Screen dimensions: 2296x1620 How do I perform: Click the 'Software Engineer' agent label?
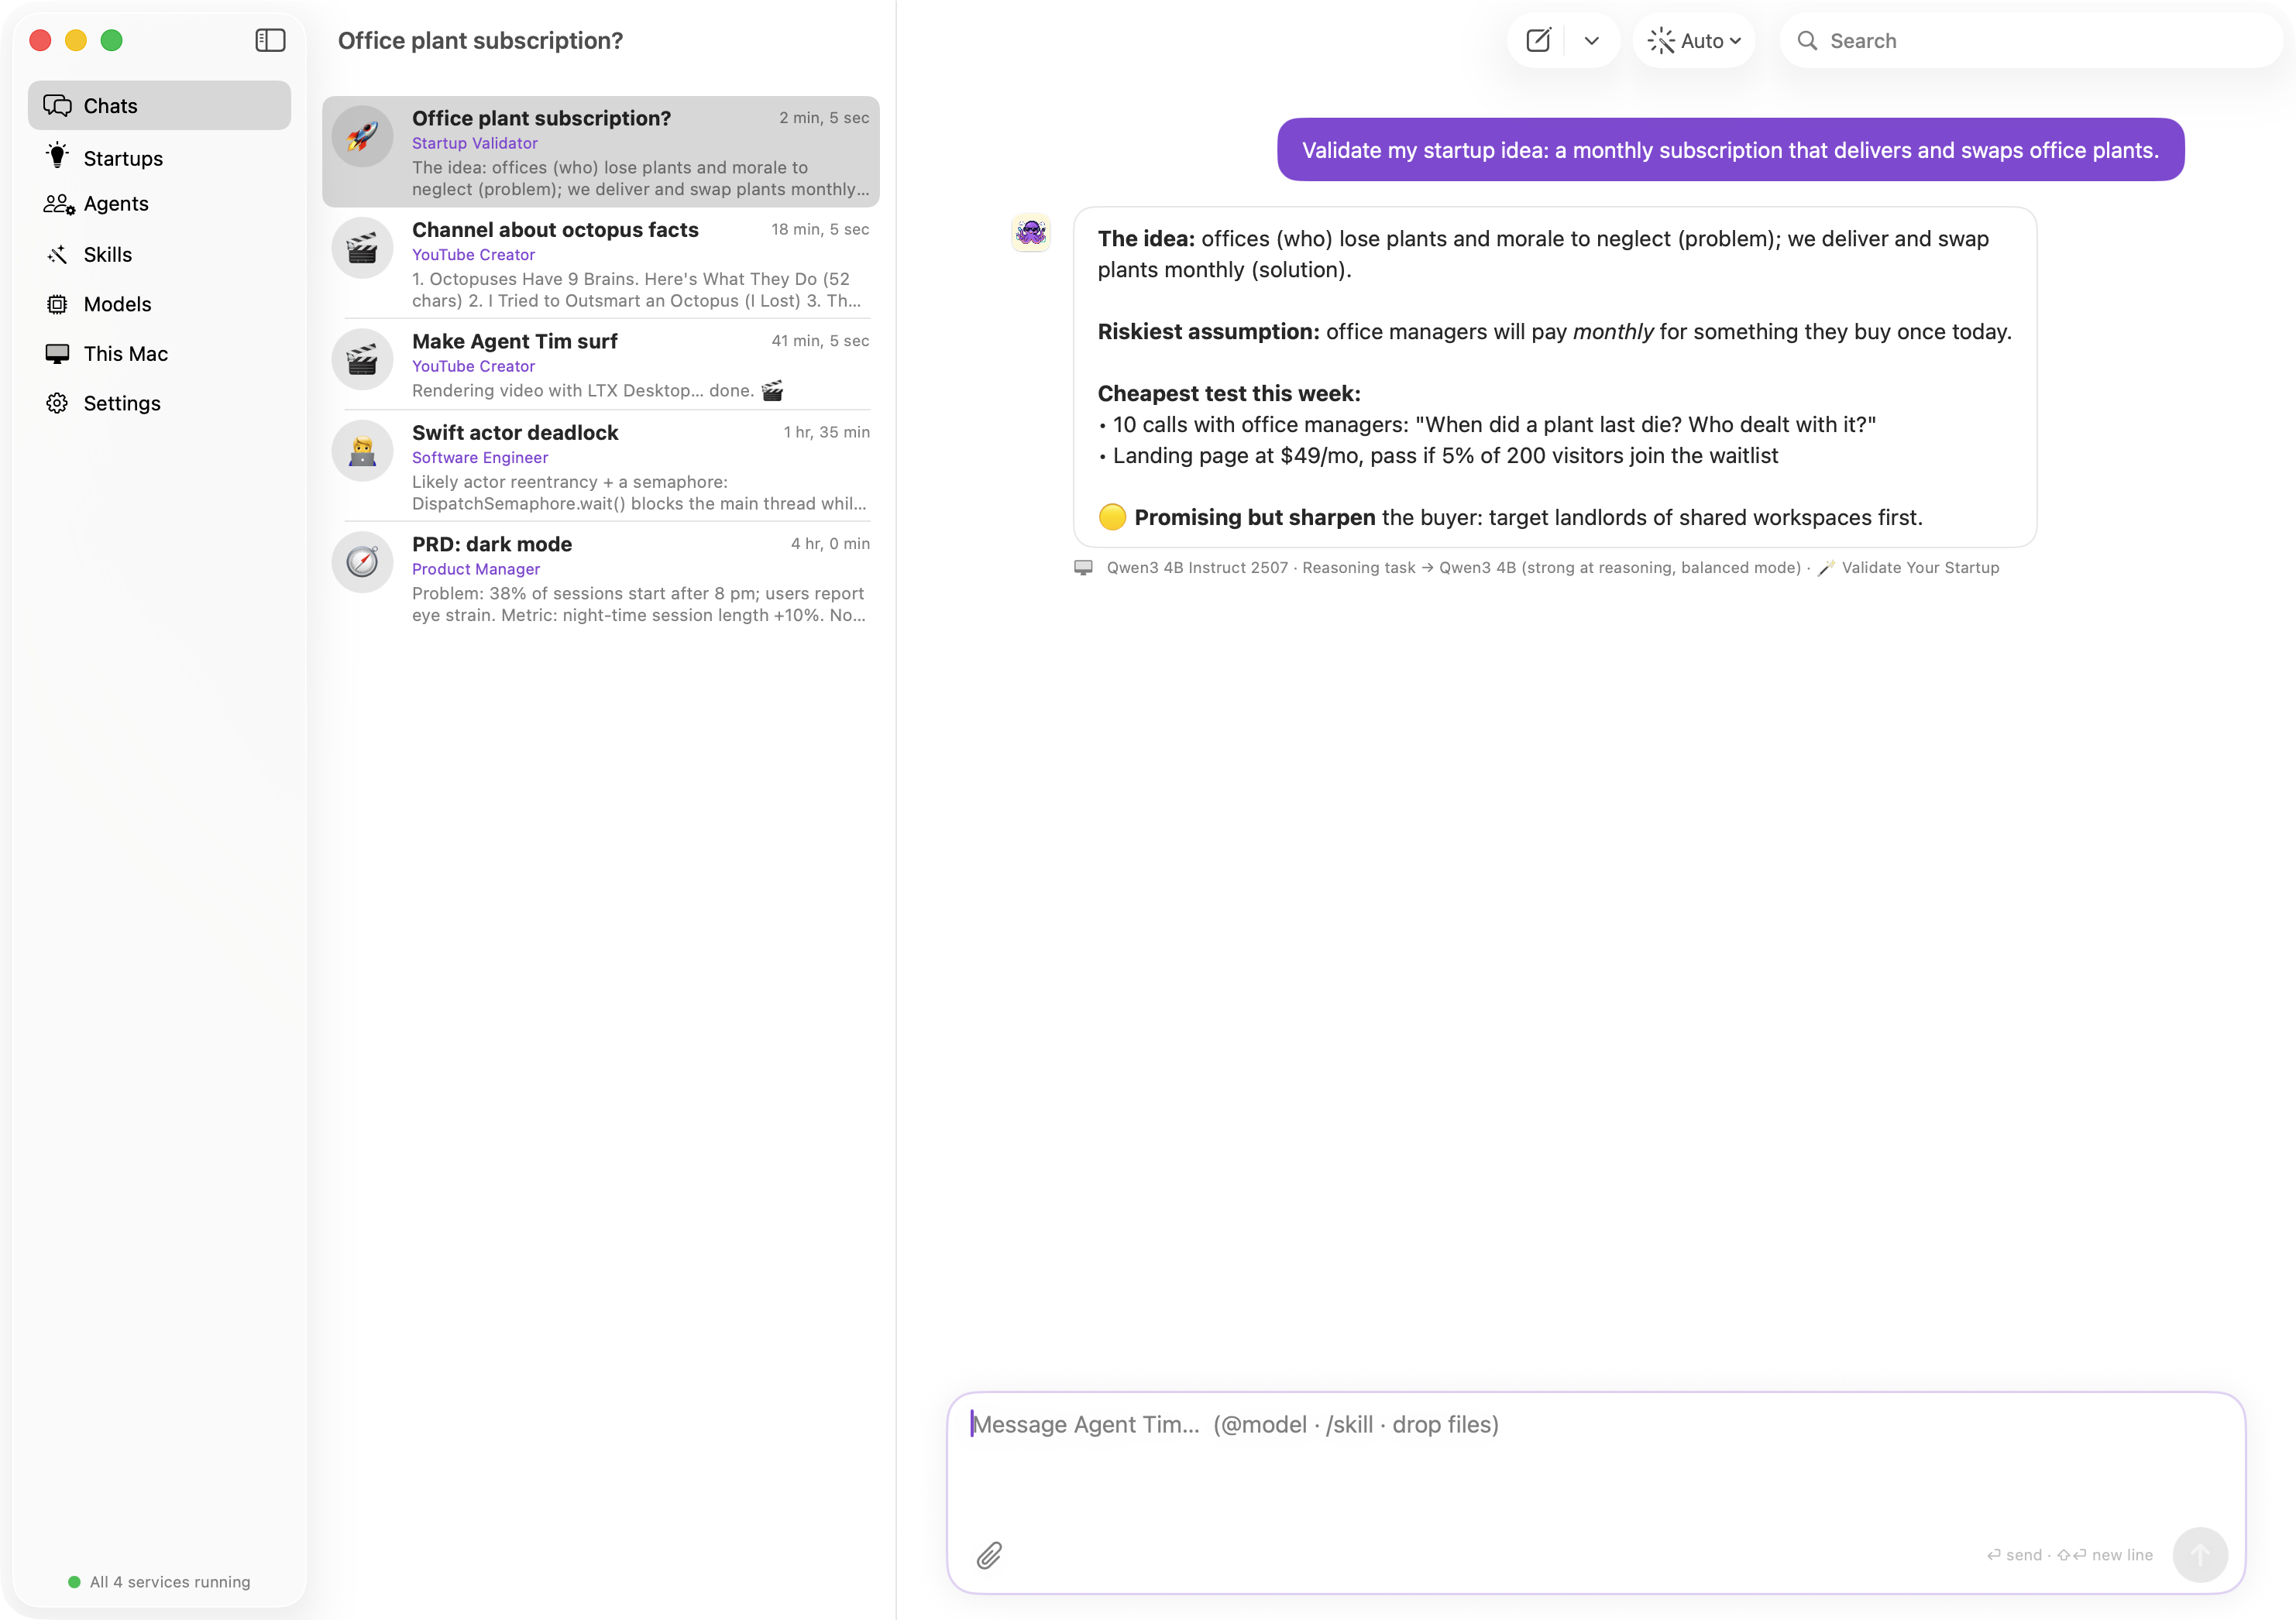point(480,458)
